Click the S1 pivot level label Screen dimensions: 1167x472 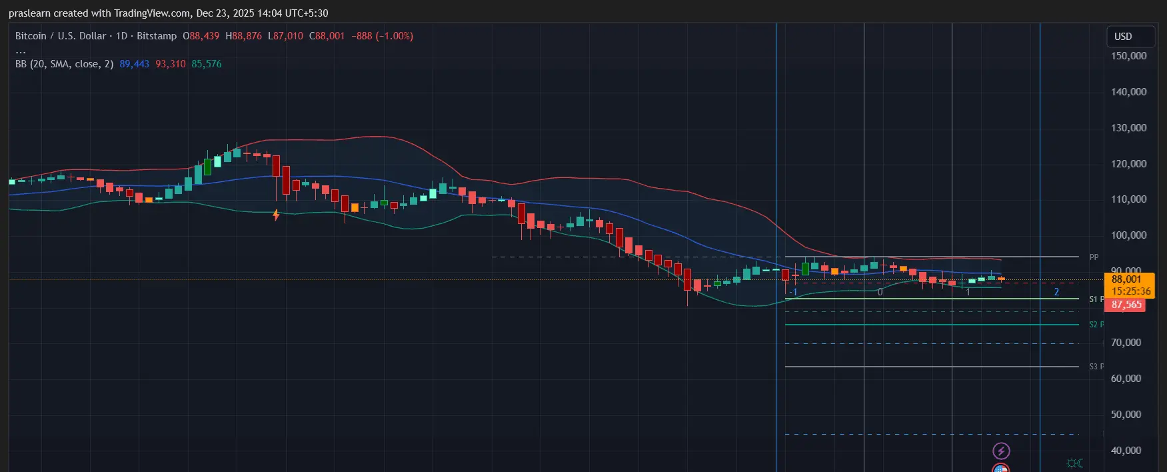click(x=1096, y=299)
